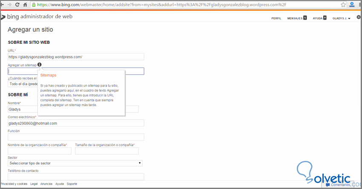Click the Sitemaps tooltip heading
The width and height of the screenshot is (362, 189).
click(48, 75)
